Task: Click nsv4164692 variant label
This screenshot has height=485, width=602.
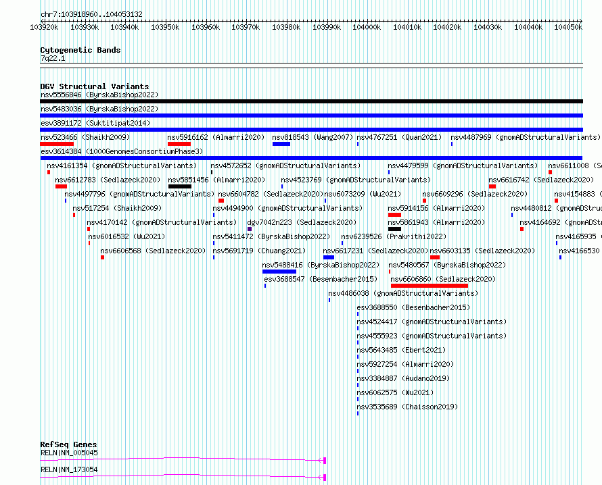Action: click(x=561, y=222)
